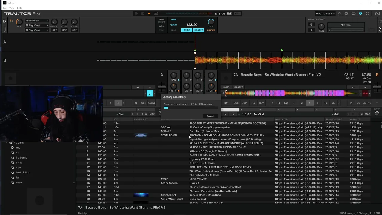This screenshot has height=215, width=382.
Task: Open the audio device dropdown showing HDJ Inpulse
Action: (x=325, y=13)
